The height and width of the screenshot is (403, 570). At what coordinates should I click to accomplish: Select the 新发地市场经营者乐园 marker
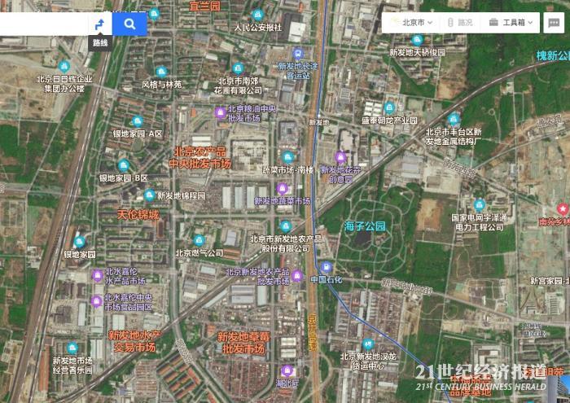72,348
